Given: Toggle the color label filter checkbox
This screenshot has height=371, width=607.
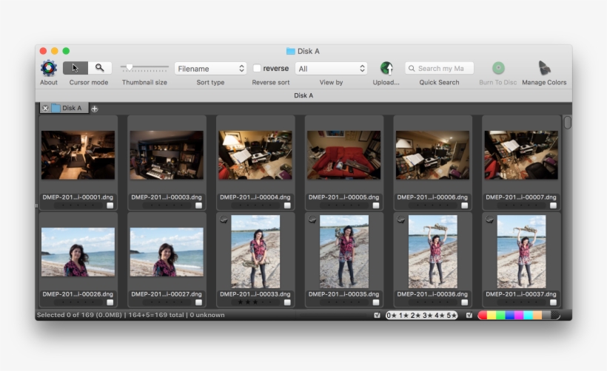Looking at the screenshot, I should pyautogui.click(x=469, y=316).
